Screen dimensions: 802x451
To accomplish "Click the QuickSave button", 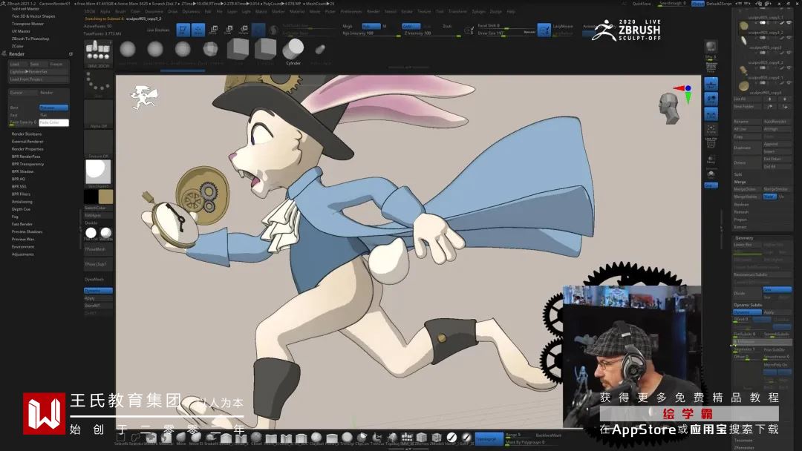I will tap(642, 4).
